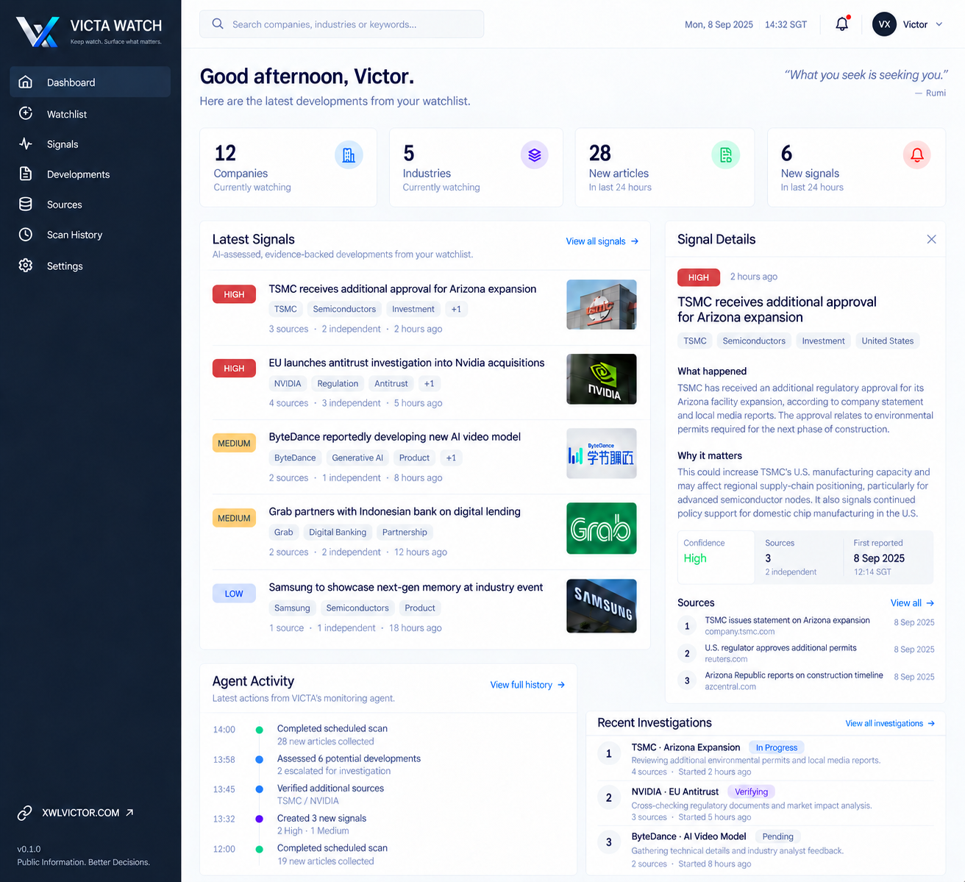965x882 pixels.
Task: Click the Settings gear icon
Action: tap(26, 266)
